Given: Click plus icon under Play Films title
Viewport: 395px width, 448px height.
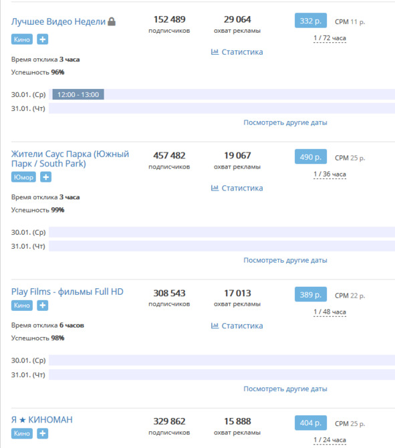Looking at the screenshot, I should [x=43, y=306].
